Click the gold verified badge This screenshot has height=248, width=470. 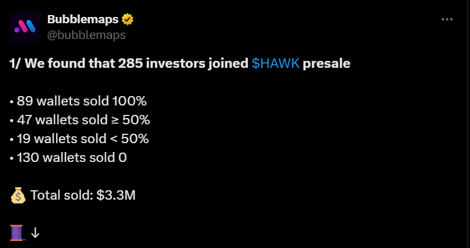pyautogui.click(x=127, y=19)
